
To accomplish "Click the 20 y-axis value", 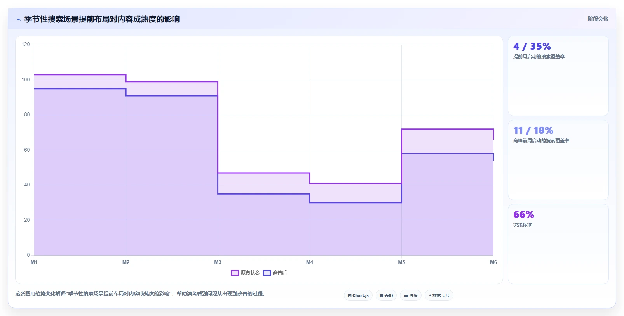I will [27, 220].
